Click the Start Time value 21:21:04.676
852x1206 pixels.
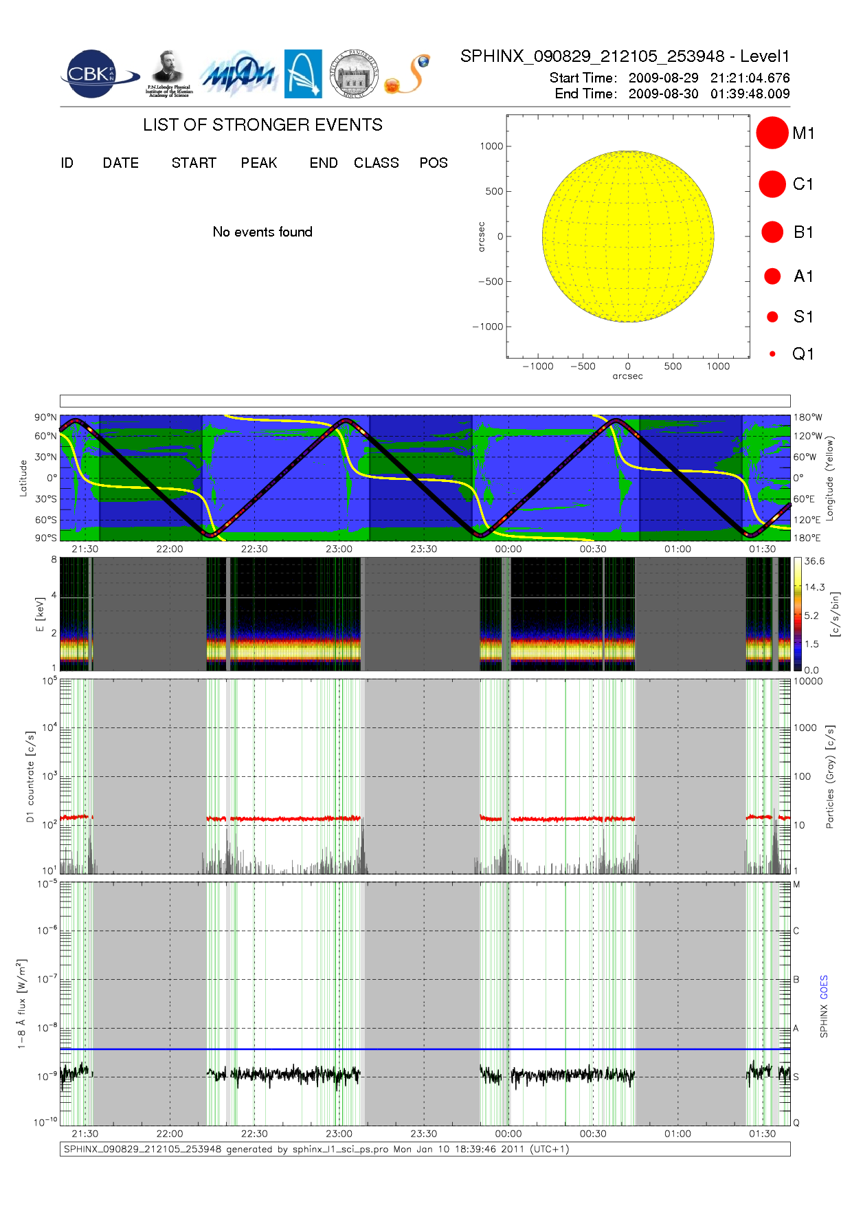(x=750, y=78)
